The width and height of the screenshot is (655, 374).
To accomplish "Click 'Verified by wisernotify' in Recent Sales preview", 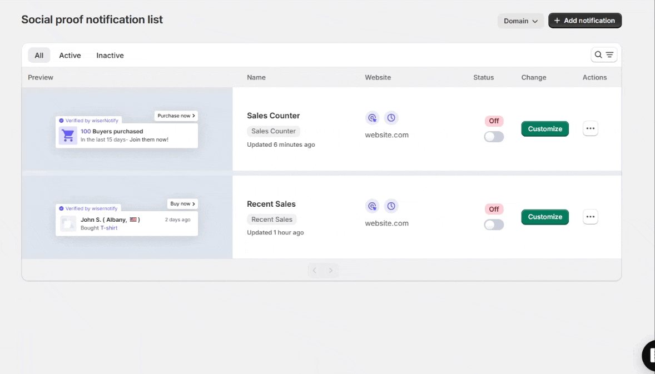I will click(88, 208).
